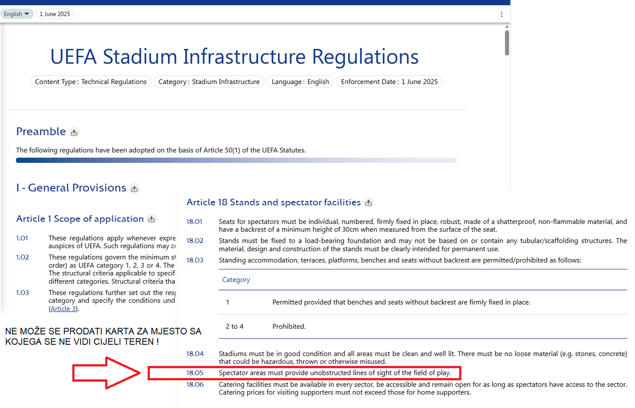Click the Content Type Technical Regulations tag

tap(91, 82)
